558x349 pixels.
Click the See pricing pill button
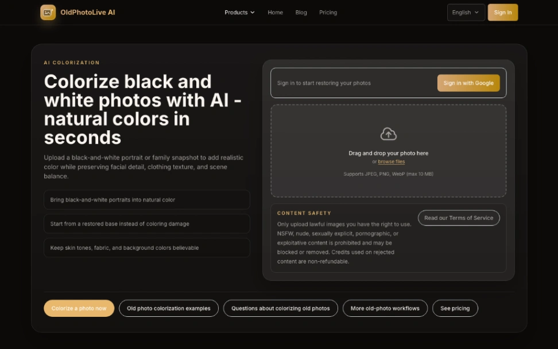pos(455,308)
